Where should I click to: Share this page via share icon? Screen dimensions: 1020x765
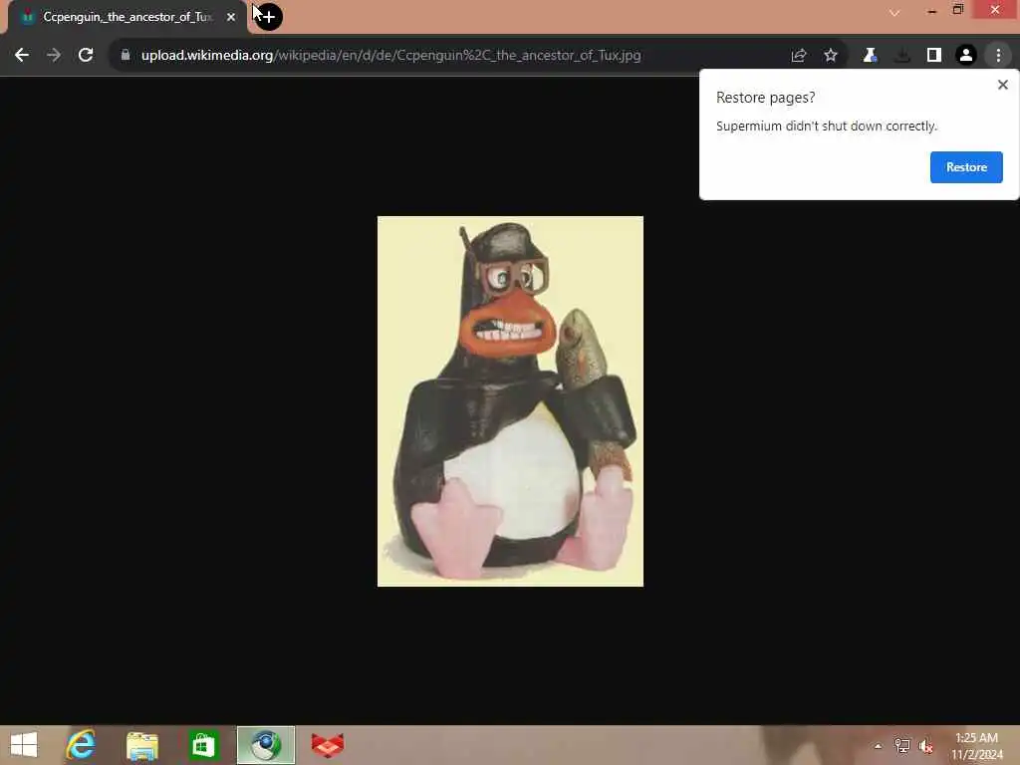(799, 56)
